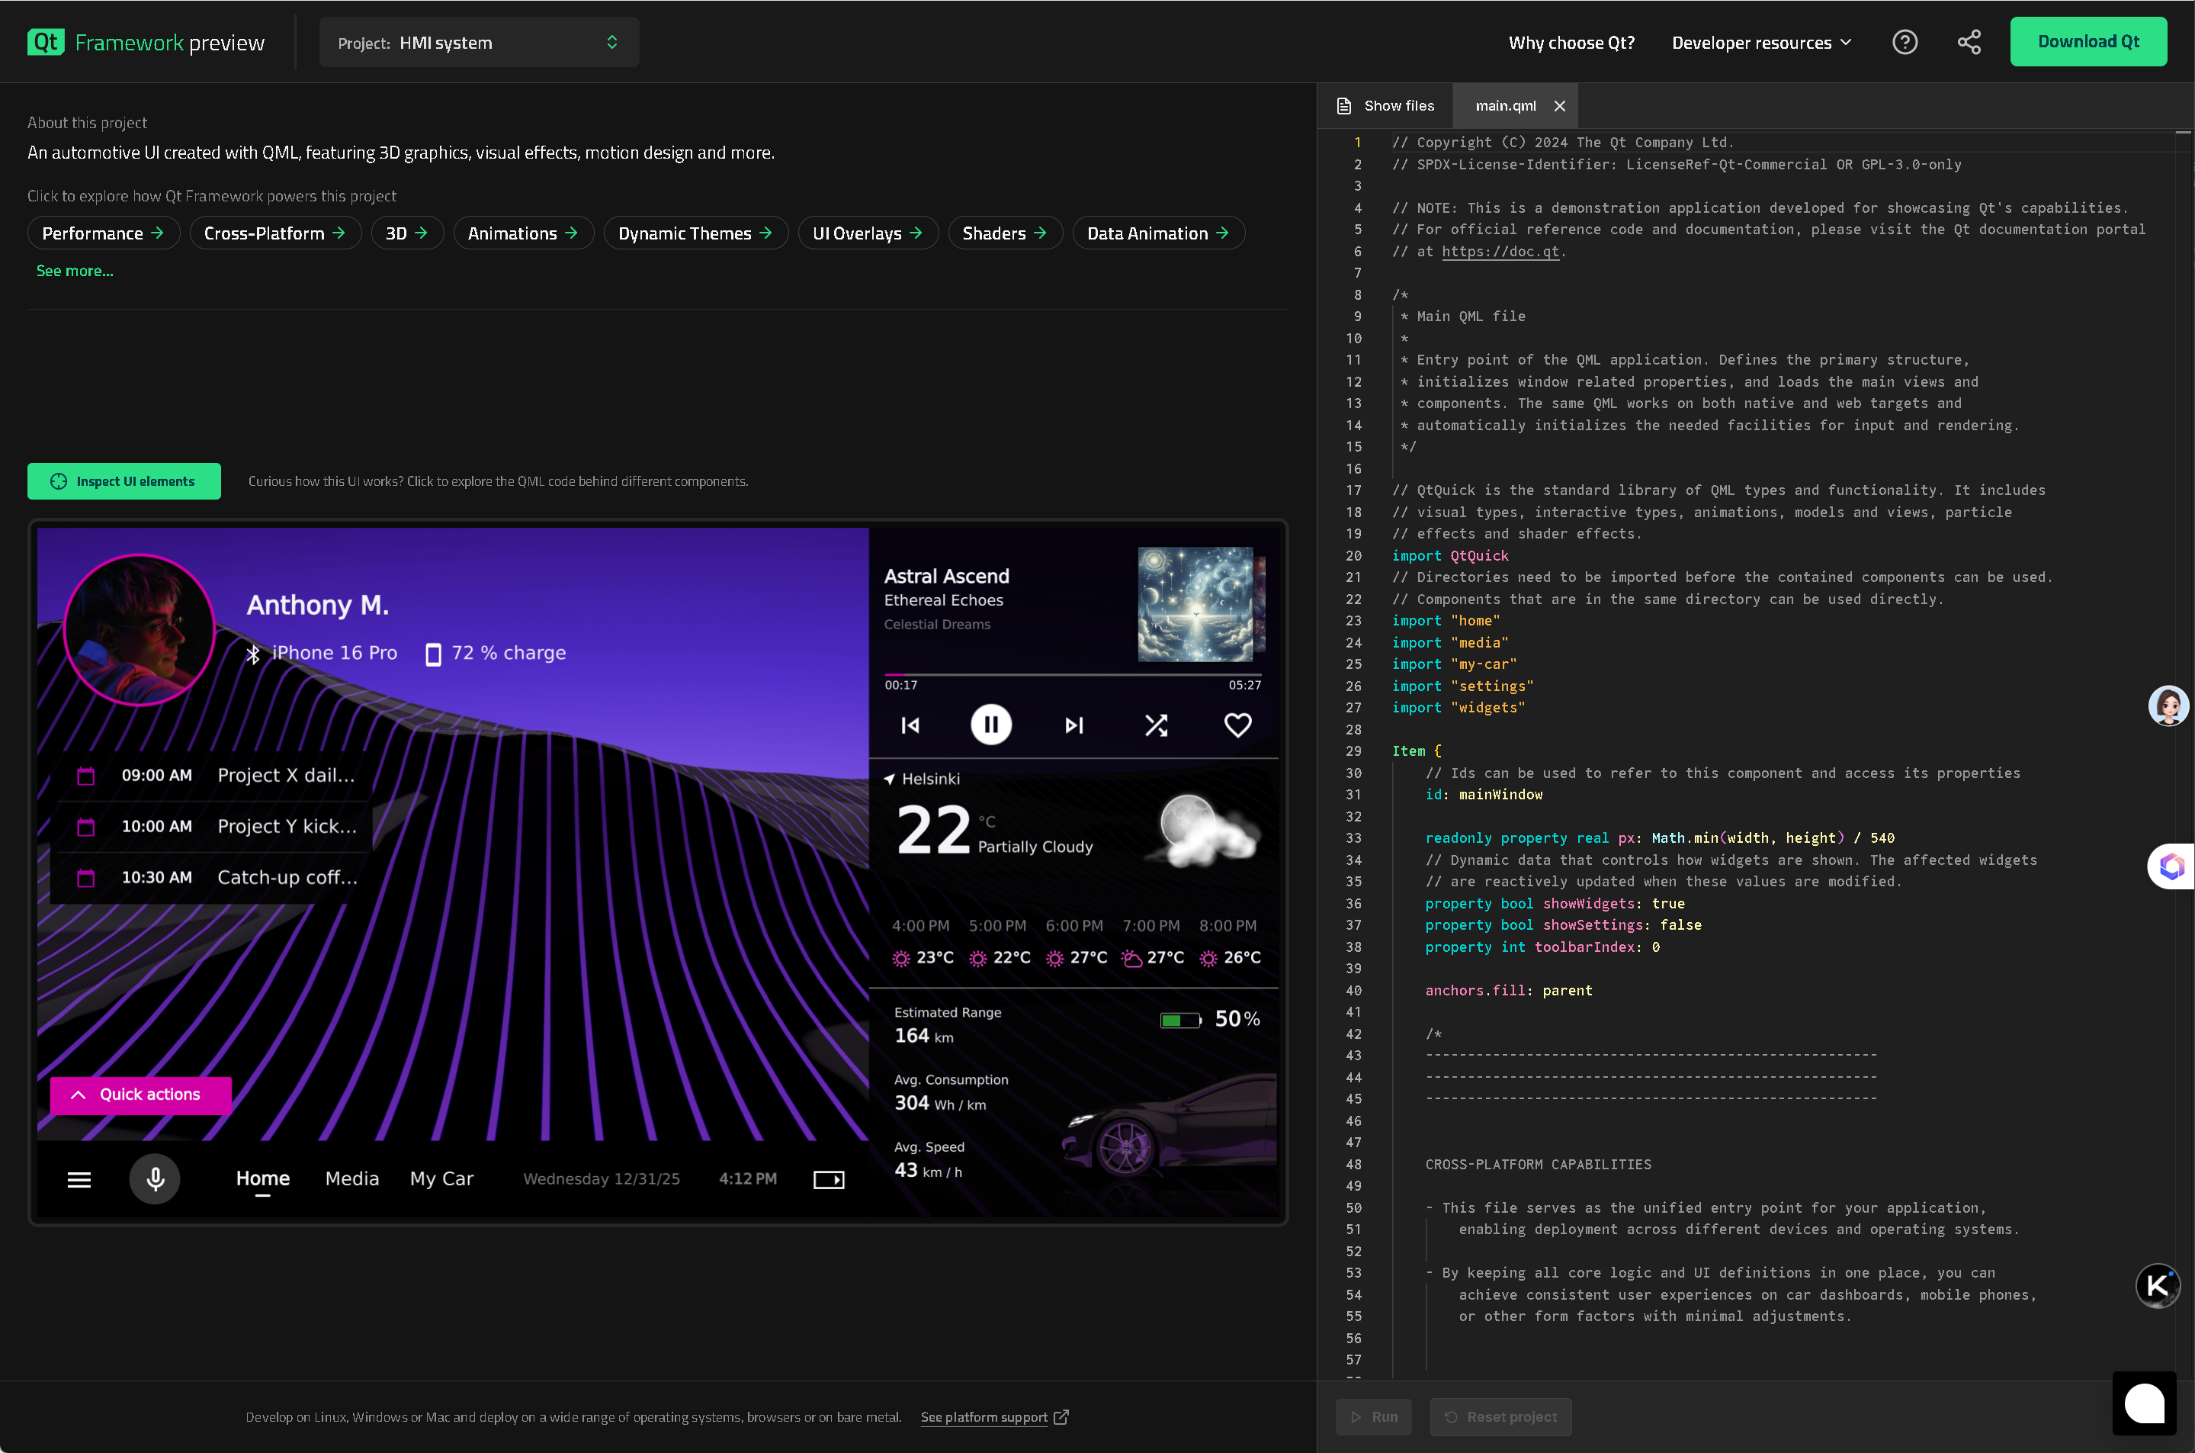Viewport: 2195px width, 1453px height.
Task: Toggle the favorite heart icon
Action: point(1237,725)
